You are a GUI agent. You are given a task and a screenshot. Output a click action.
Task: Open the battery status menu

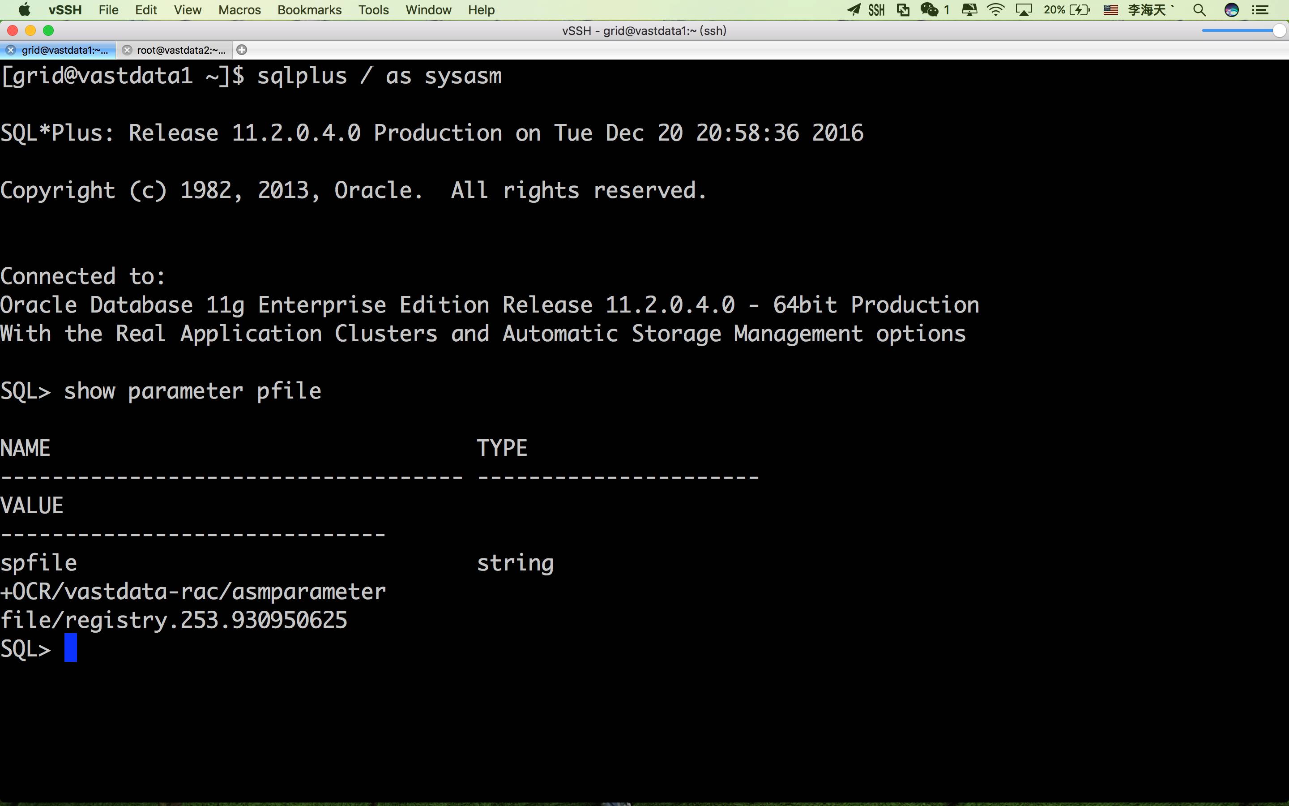tap(1067, 9)
